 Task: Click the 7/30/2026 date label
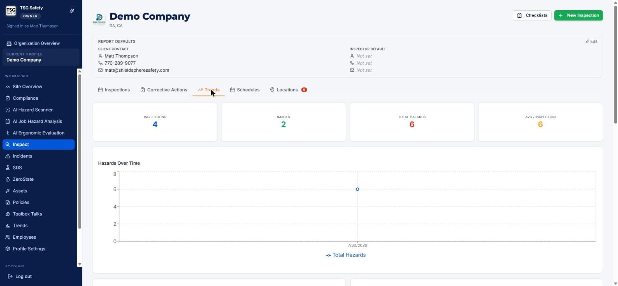[x=357, y=245]
